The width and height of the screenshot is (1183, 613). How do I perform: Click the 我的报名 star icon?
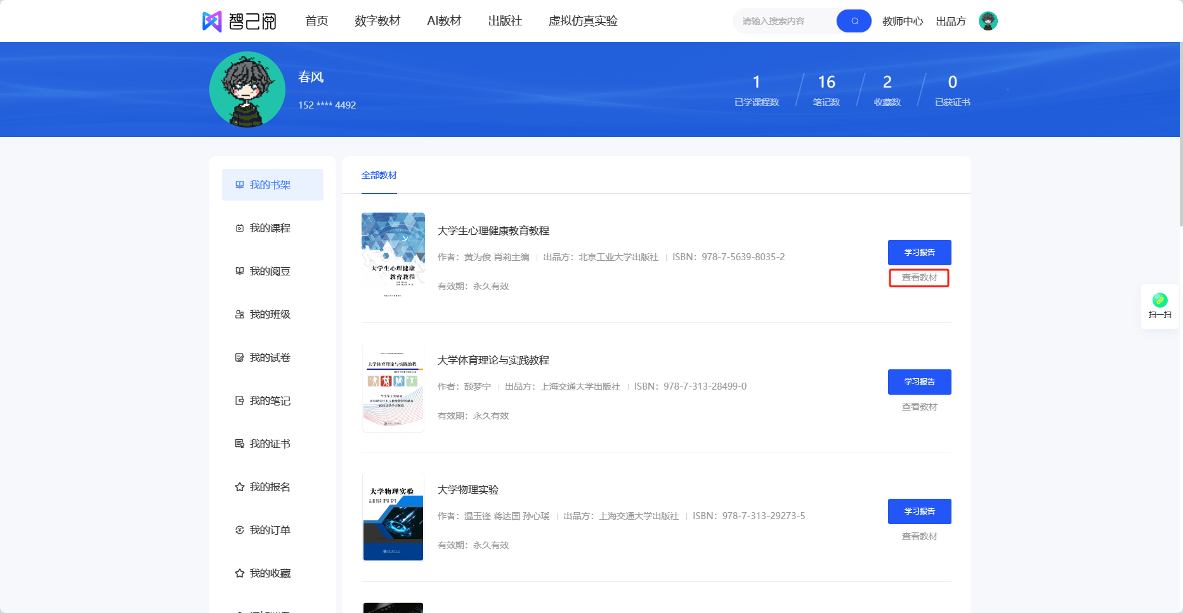[x=240, y=487]
